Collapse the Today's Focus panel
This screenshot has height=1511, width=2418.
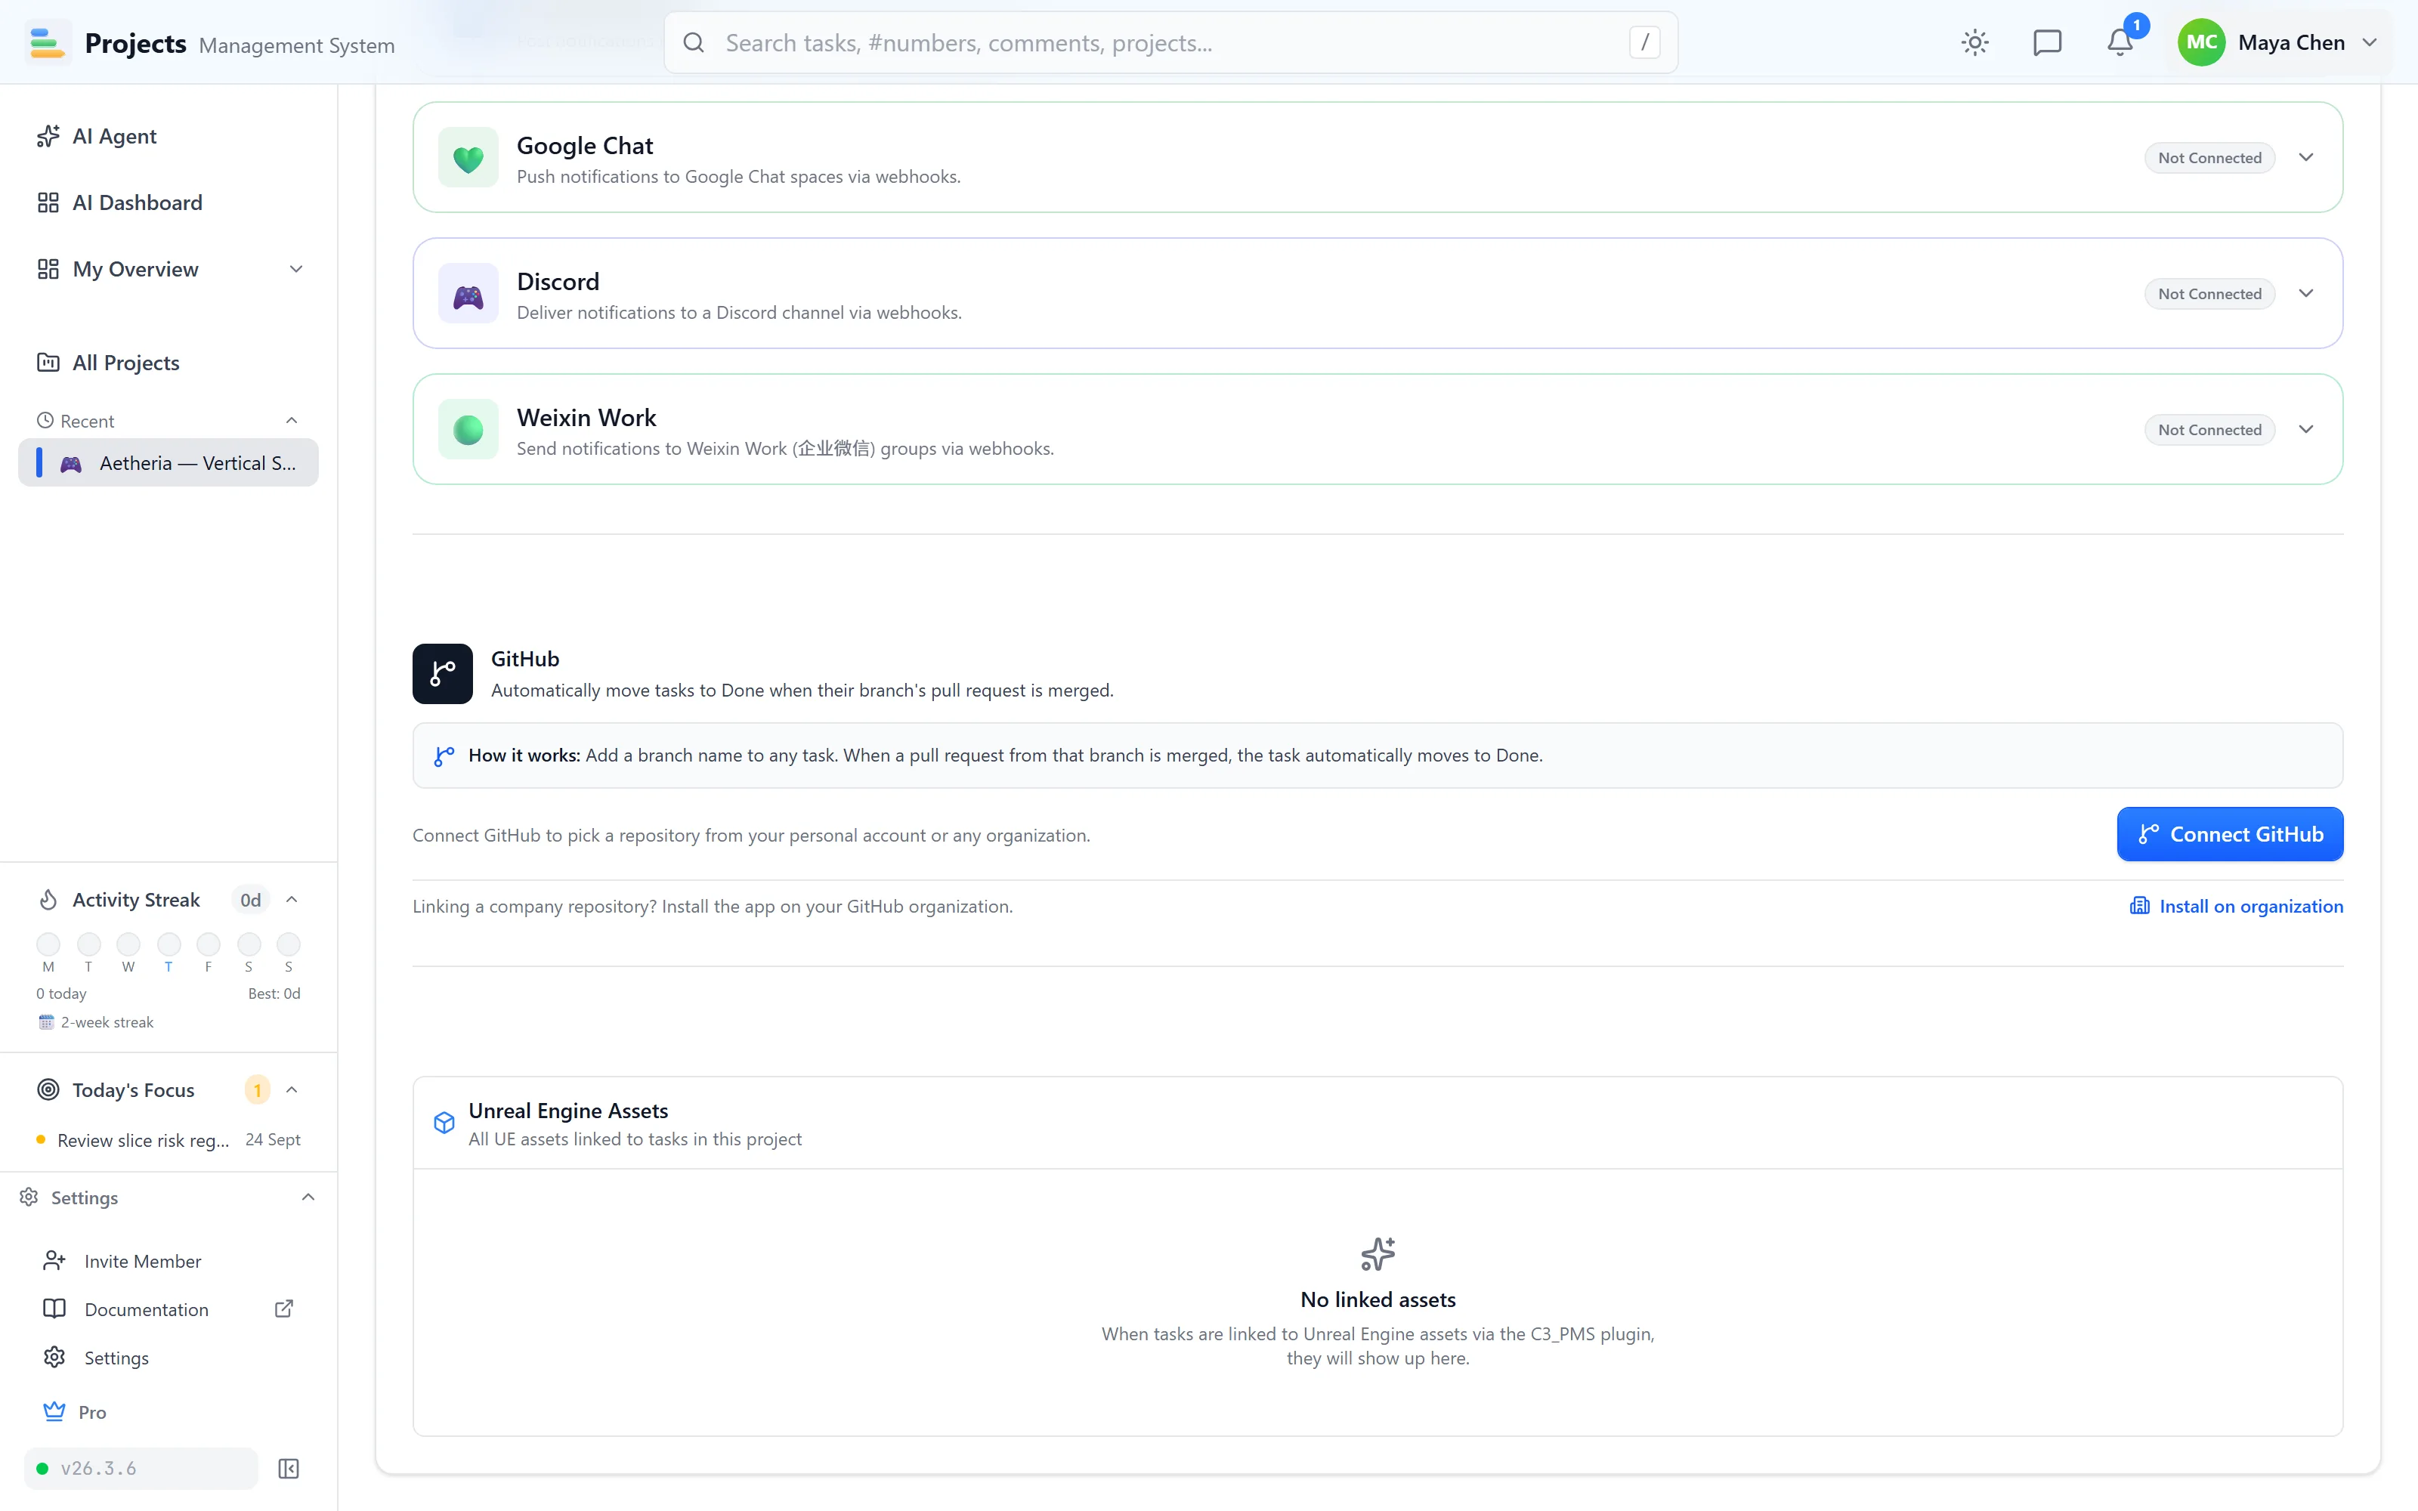(x=292, y=1089)
